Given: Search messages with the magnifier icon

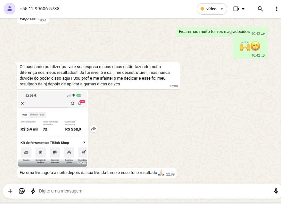Looking at the screenshot, I should click(260, 9).
